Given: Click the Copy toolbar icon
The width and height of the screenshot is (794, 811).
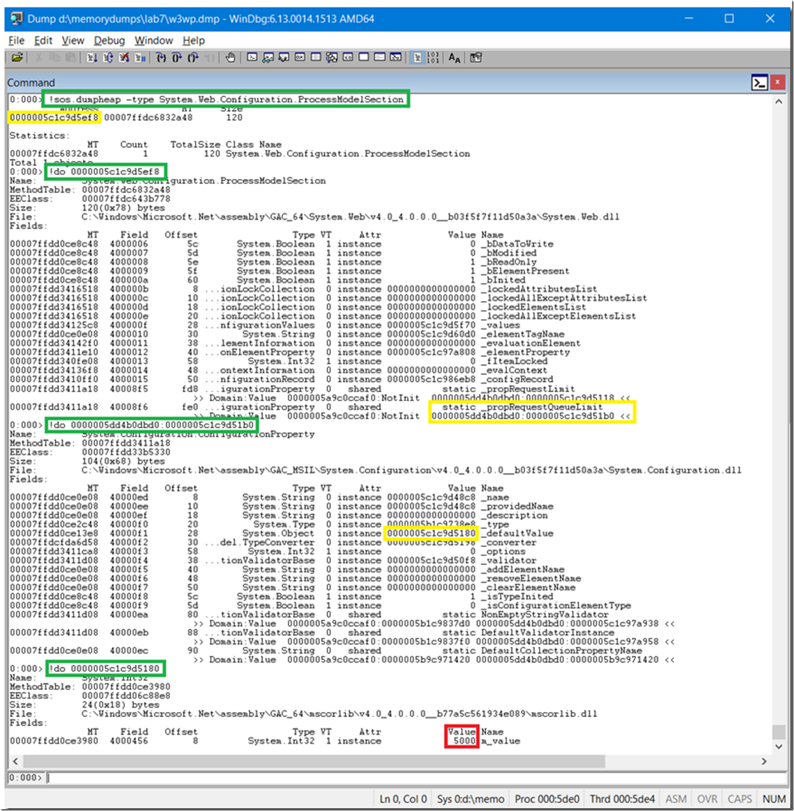Looking at the screenshot, I should (x=55, y=57).
